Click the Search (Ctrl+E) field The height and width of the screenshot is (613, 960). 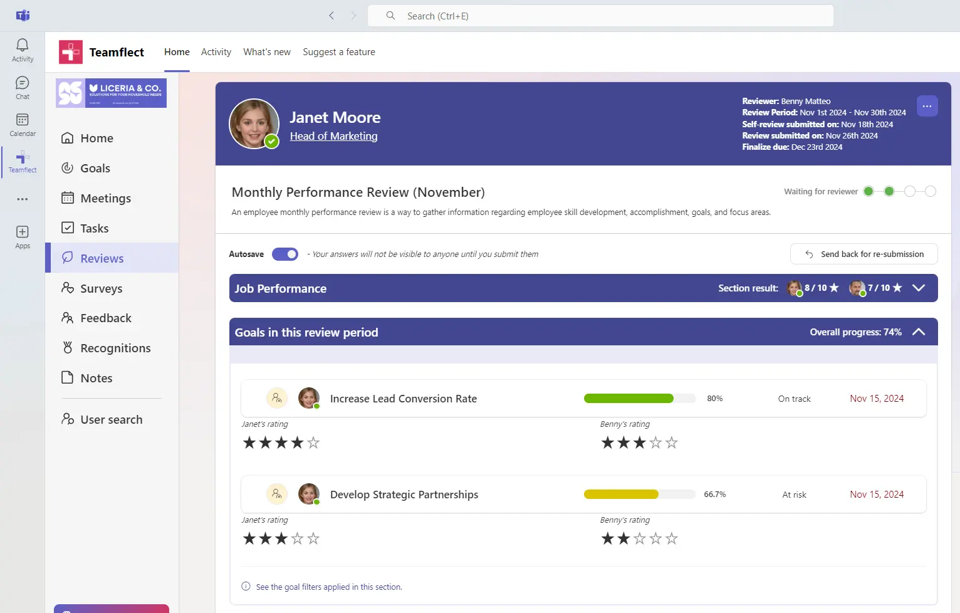tap(600, 16)
